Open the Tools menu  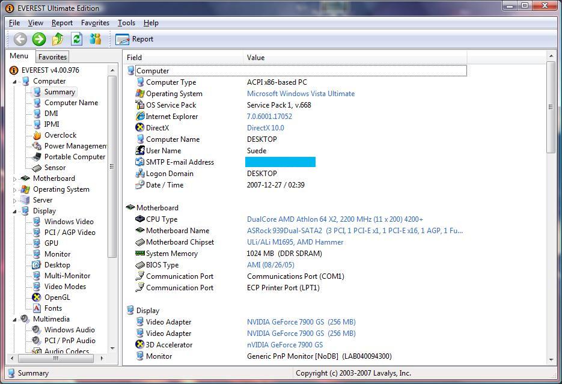126,23
